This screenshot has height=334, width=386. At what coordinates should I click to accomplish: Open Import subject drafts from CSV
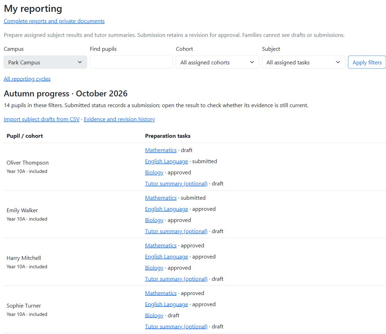[42, 119]
